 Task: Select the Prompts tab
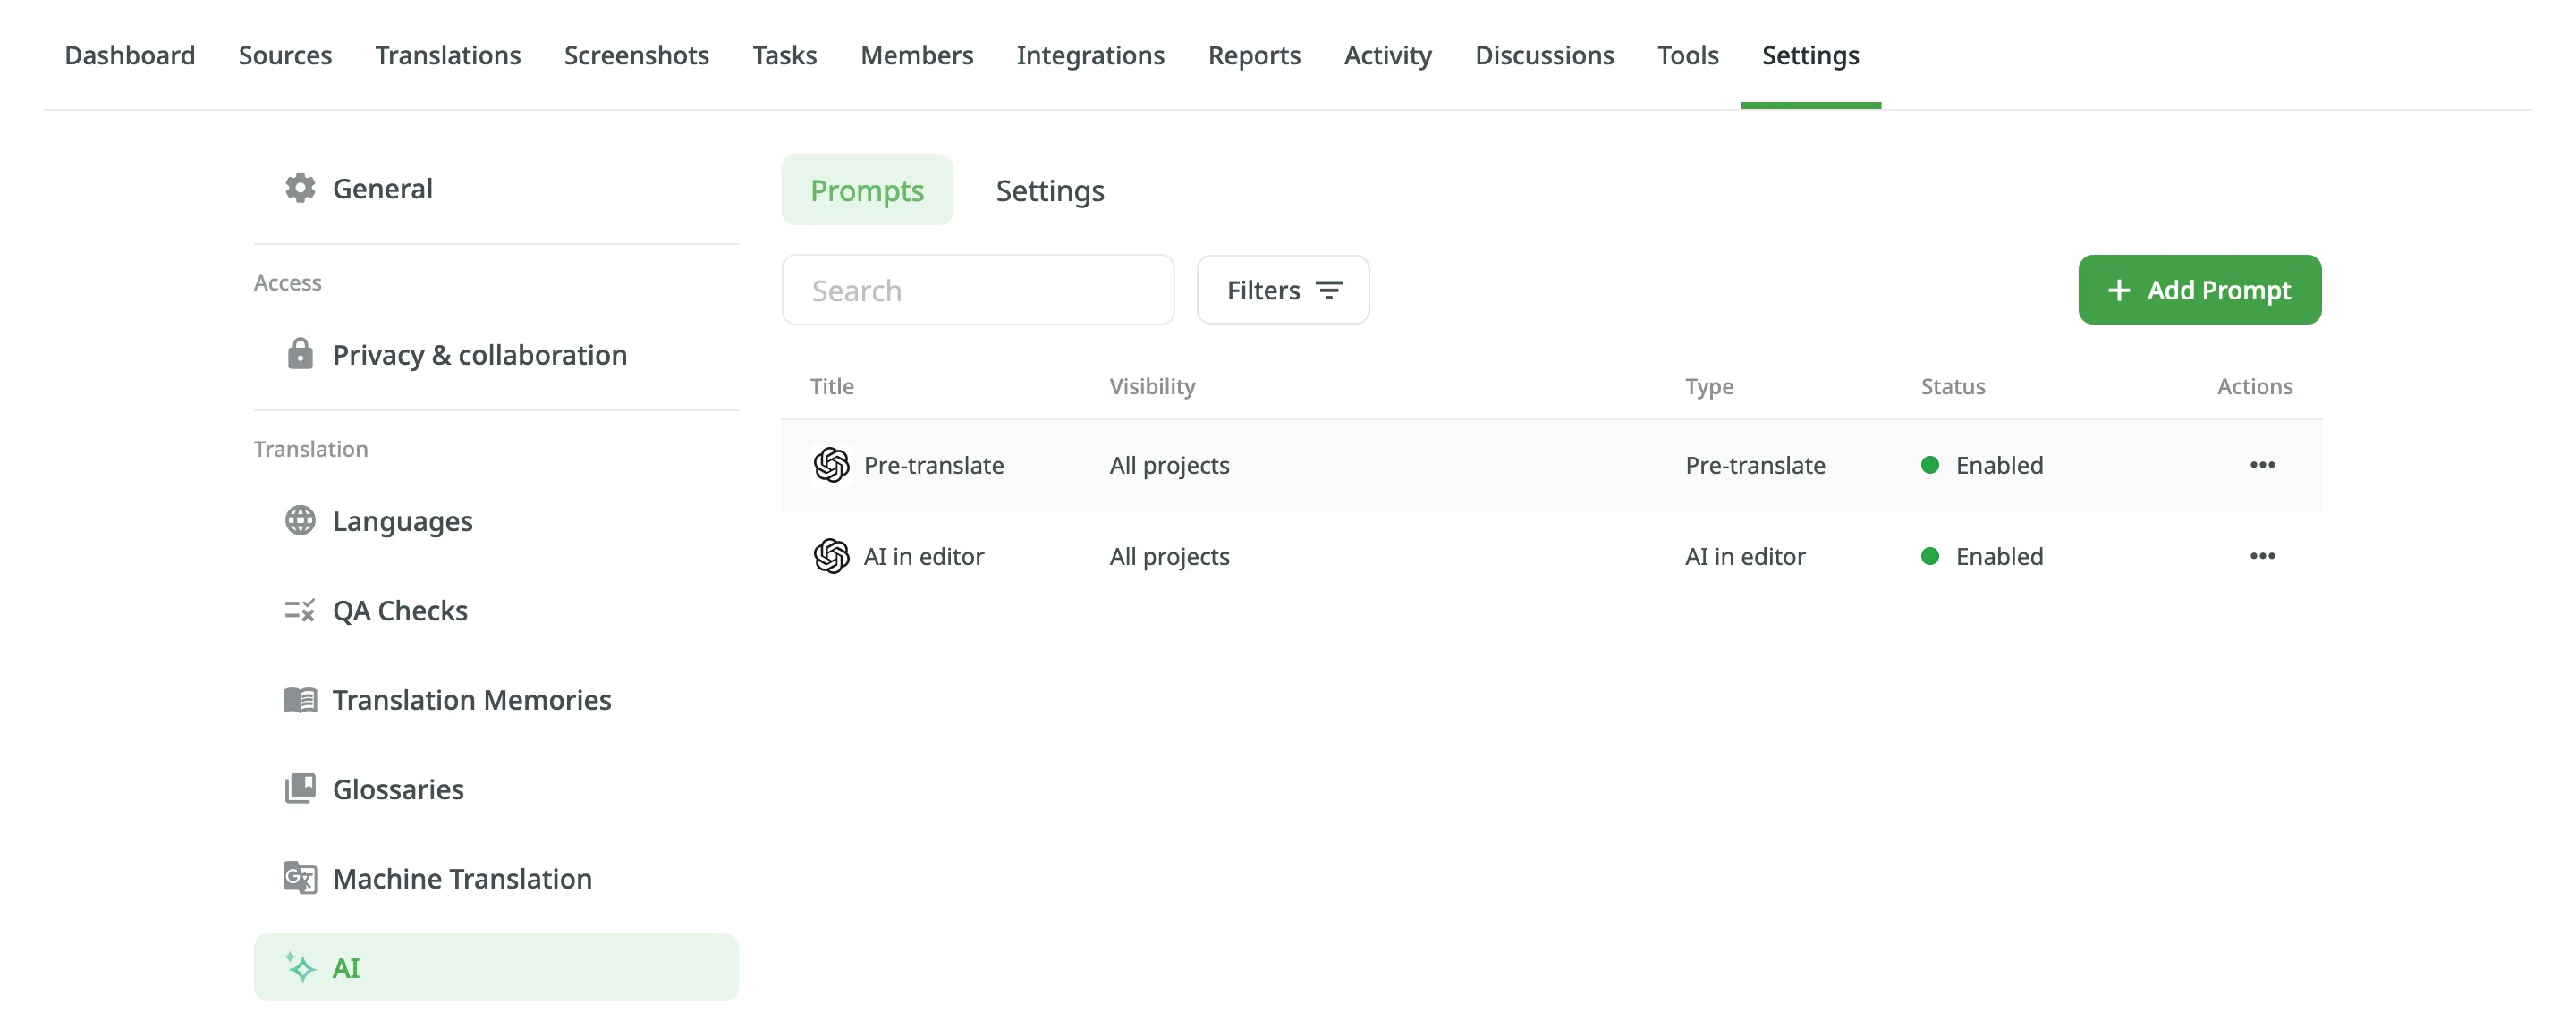868,189
